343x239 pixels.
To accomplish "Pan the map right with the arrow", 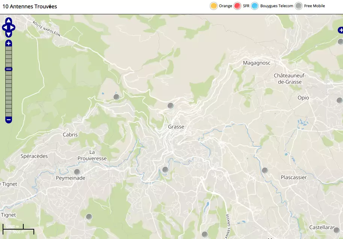I will pyautogui.click(x=13, y=27).
